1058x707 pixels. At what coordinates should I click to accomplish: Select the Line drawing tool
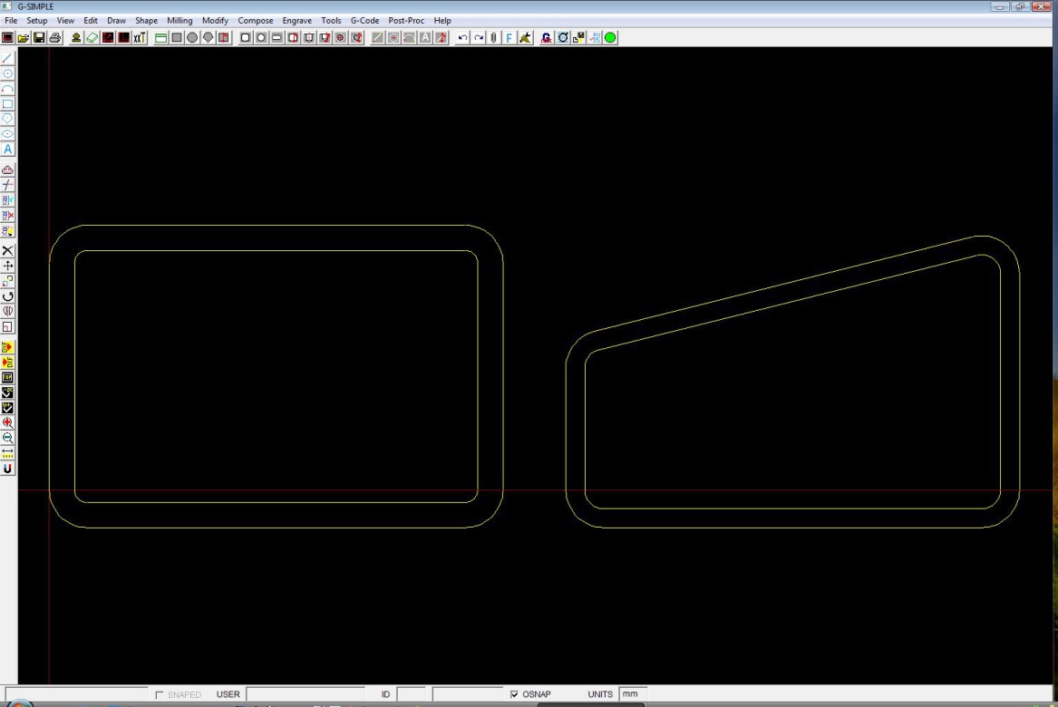click(8, 58)
